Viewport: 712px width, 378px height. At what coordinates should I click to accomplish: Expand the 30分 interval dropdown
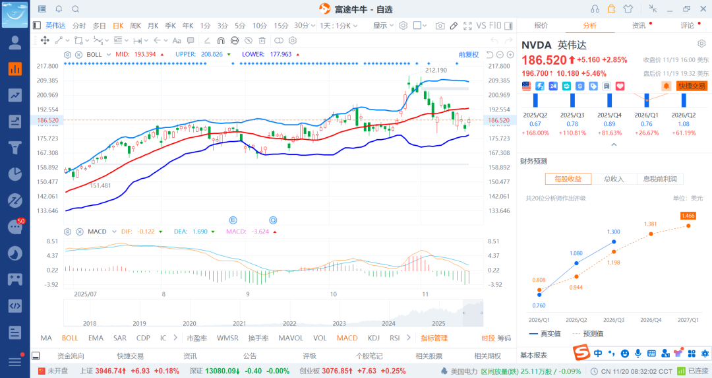click(305, 26)
